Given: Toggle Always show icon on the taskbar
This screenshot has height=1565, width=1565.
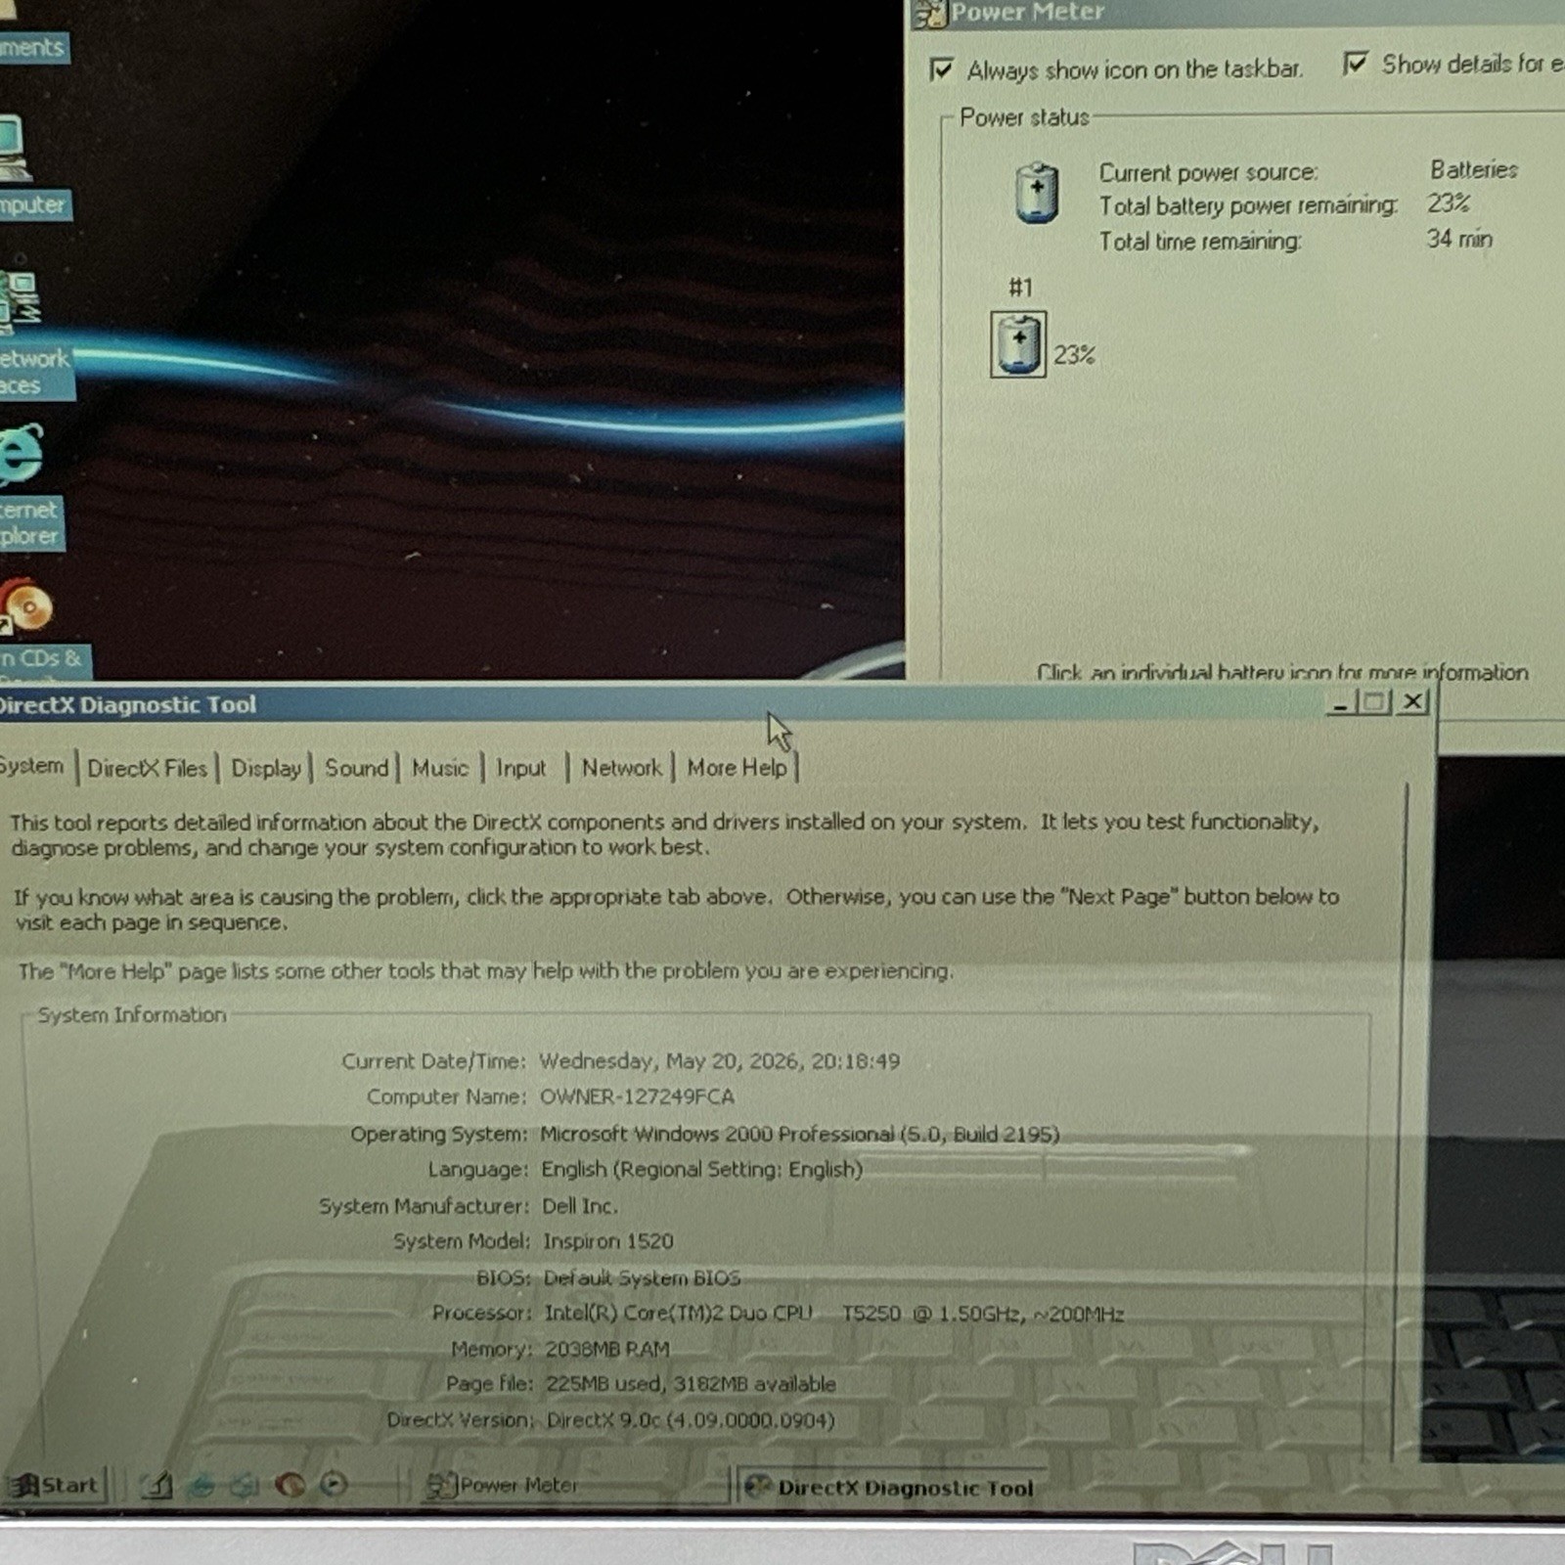Looking at the screenshot, I should [x=942, y=69].
